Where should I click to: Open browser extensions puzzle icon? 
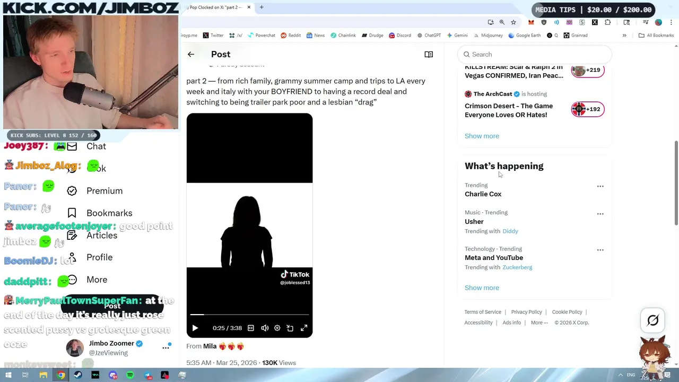(x=607, y=22)
